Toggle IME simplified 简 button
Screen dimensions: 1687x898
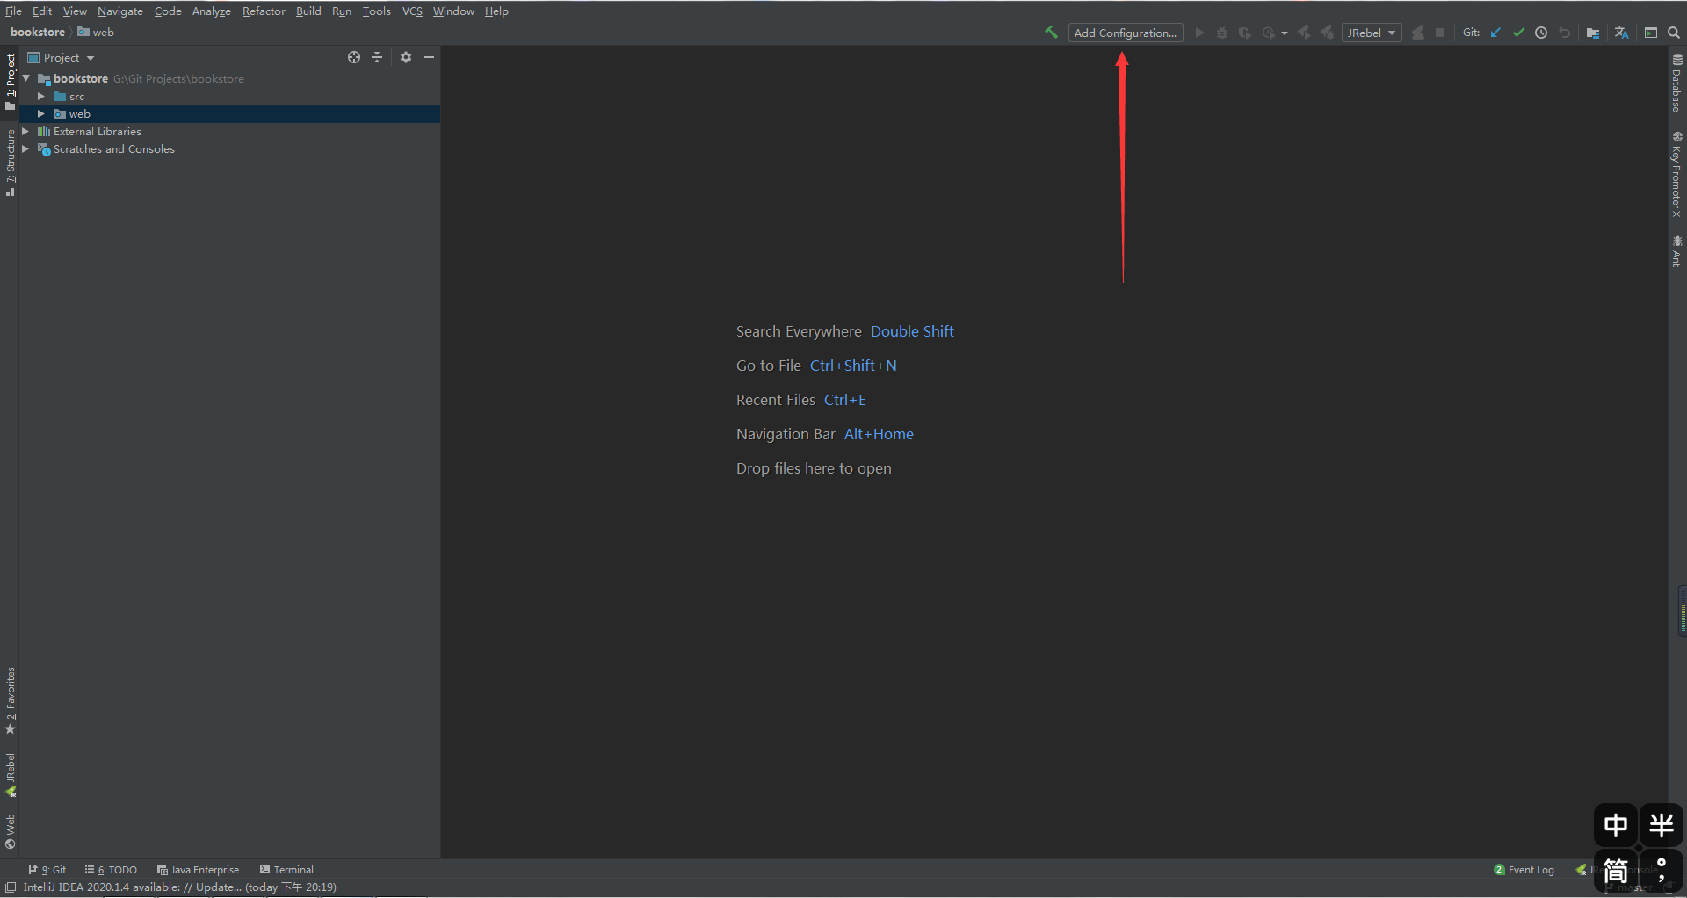coord(1616,871)
